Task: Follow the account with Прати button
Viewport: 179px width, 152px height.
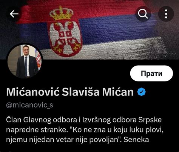Action: (151, 74)
